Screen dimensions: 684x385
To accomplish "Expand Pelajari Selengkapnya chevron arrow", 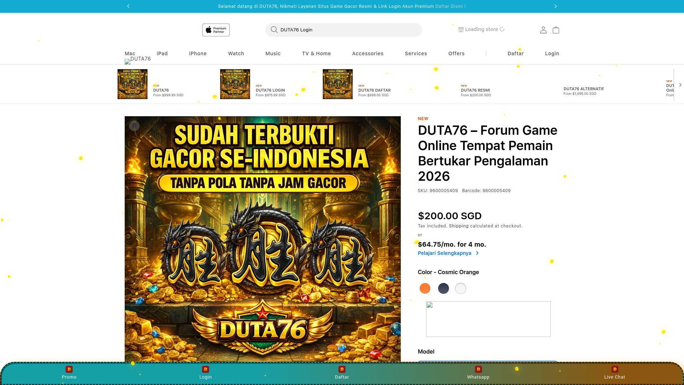I will [x=477, y=253].
